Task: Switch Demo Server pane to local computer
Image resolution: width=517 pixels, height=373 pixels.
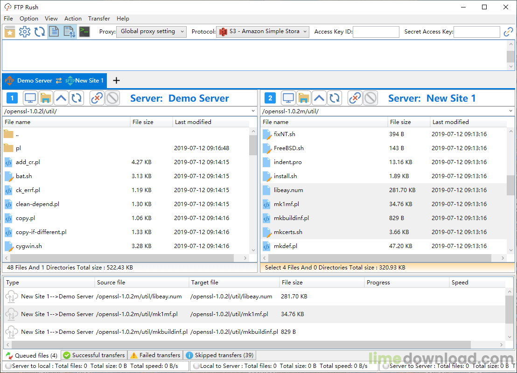Action: click(x=31, y=98)
